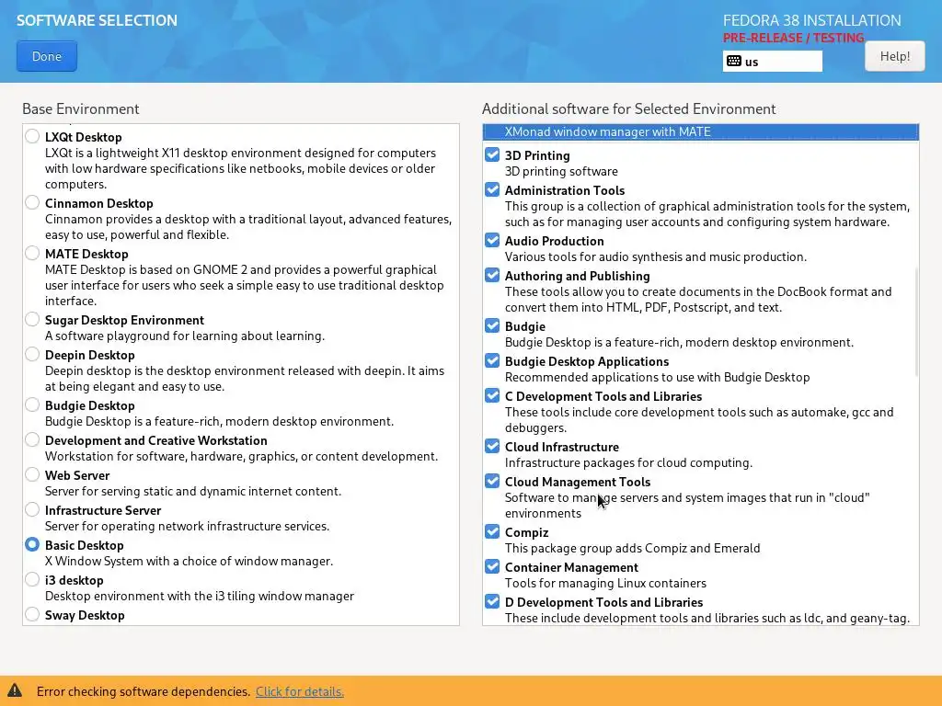Select the Web Server radio button
The height and width of the screenshot is (706, 942).
(32, 474)
